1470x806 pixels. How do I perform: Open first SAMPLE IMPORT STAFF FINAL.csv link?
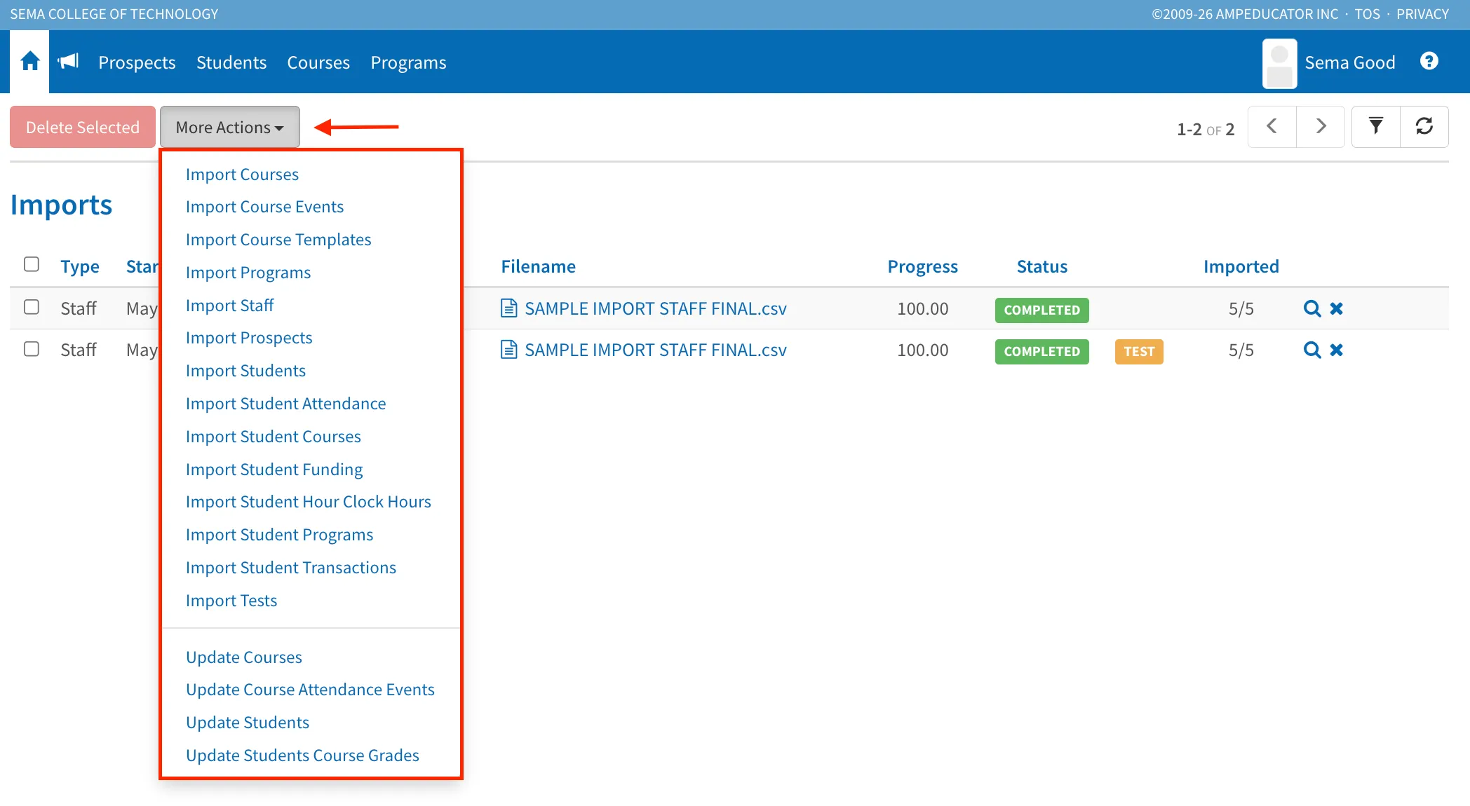(x=656, y=308)
